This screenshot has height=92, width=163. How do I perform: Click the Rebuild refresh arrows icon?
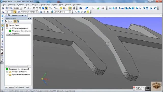pyautogui.click(x=155, y=8)
